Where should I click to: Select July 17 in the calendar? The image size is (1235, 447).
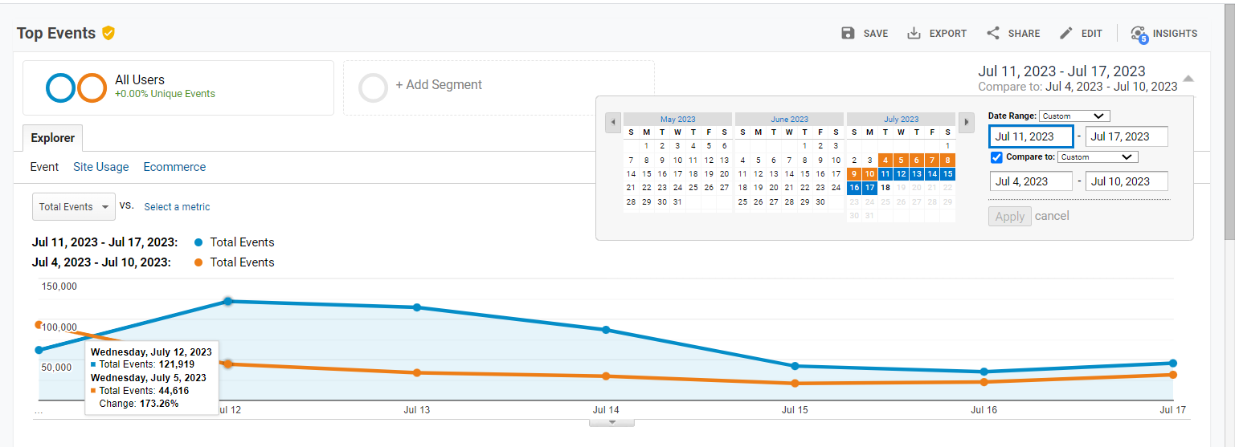tap(869, 188)
